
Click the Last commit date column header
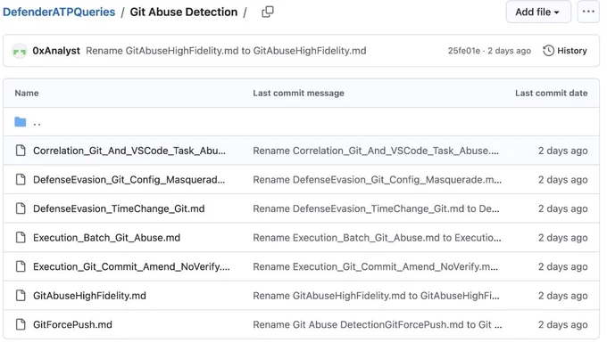[552, 93]
